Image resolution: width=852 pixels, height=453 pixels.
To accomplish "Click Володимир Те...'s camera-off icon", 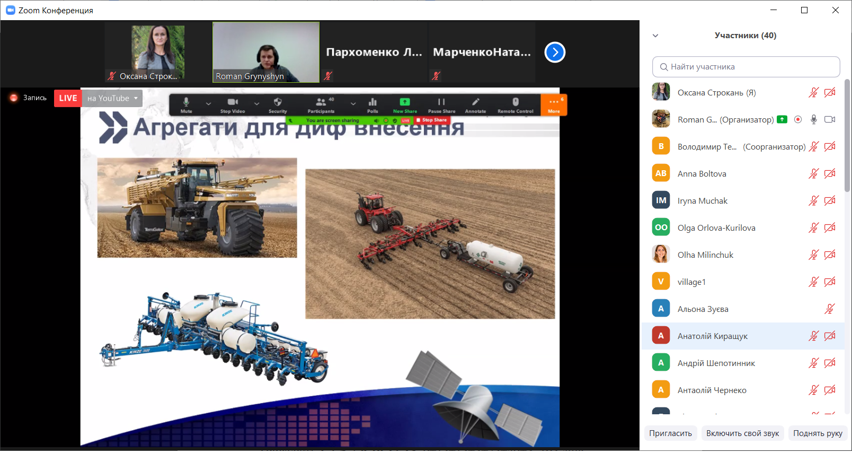I will (830, 146).
